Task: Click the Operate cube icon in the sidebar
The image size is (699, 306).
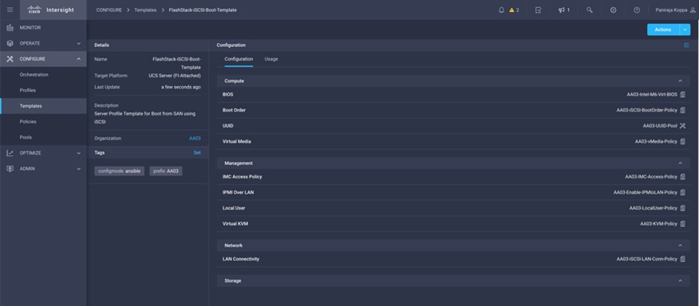Action: point(10,43)
